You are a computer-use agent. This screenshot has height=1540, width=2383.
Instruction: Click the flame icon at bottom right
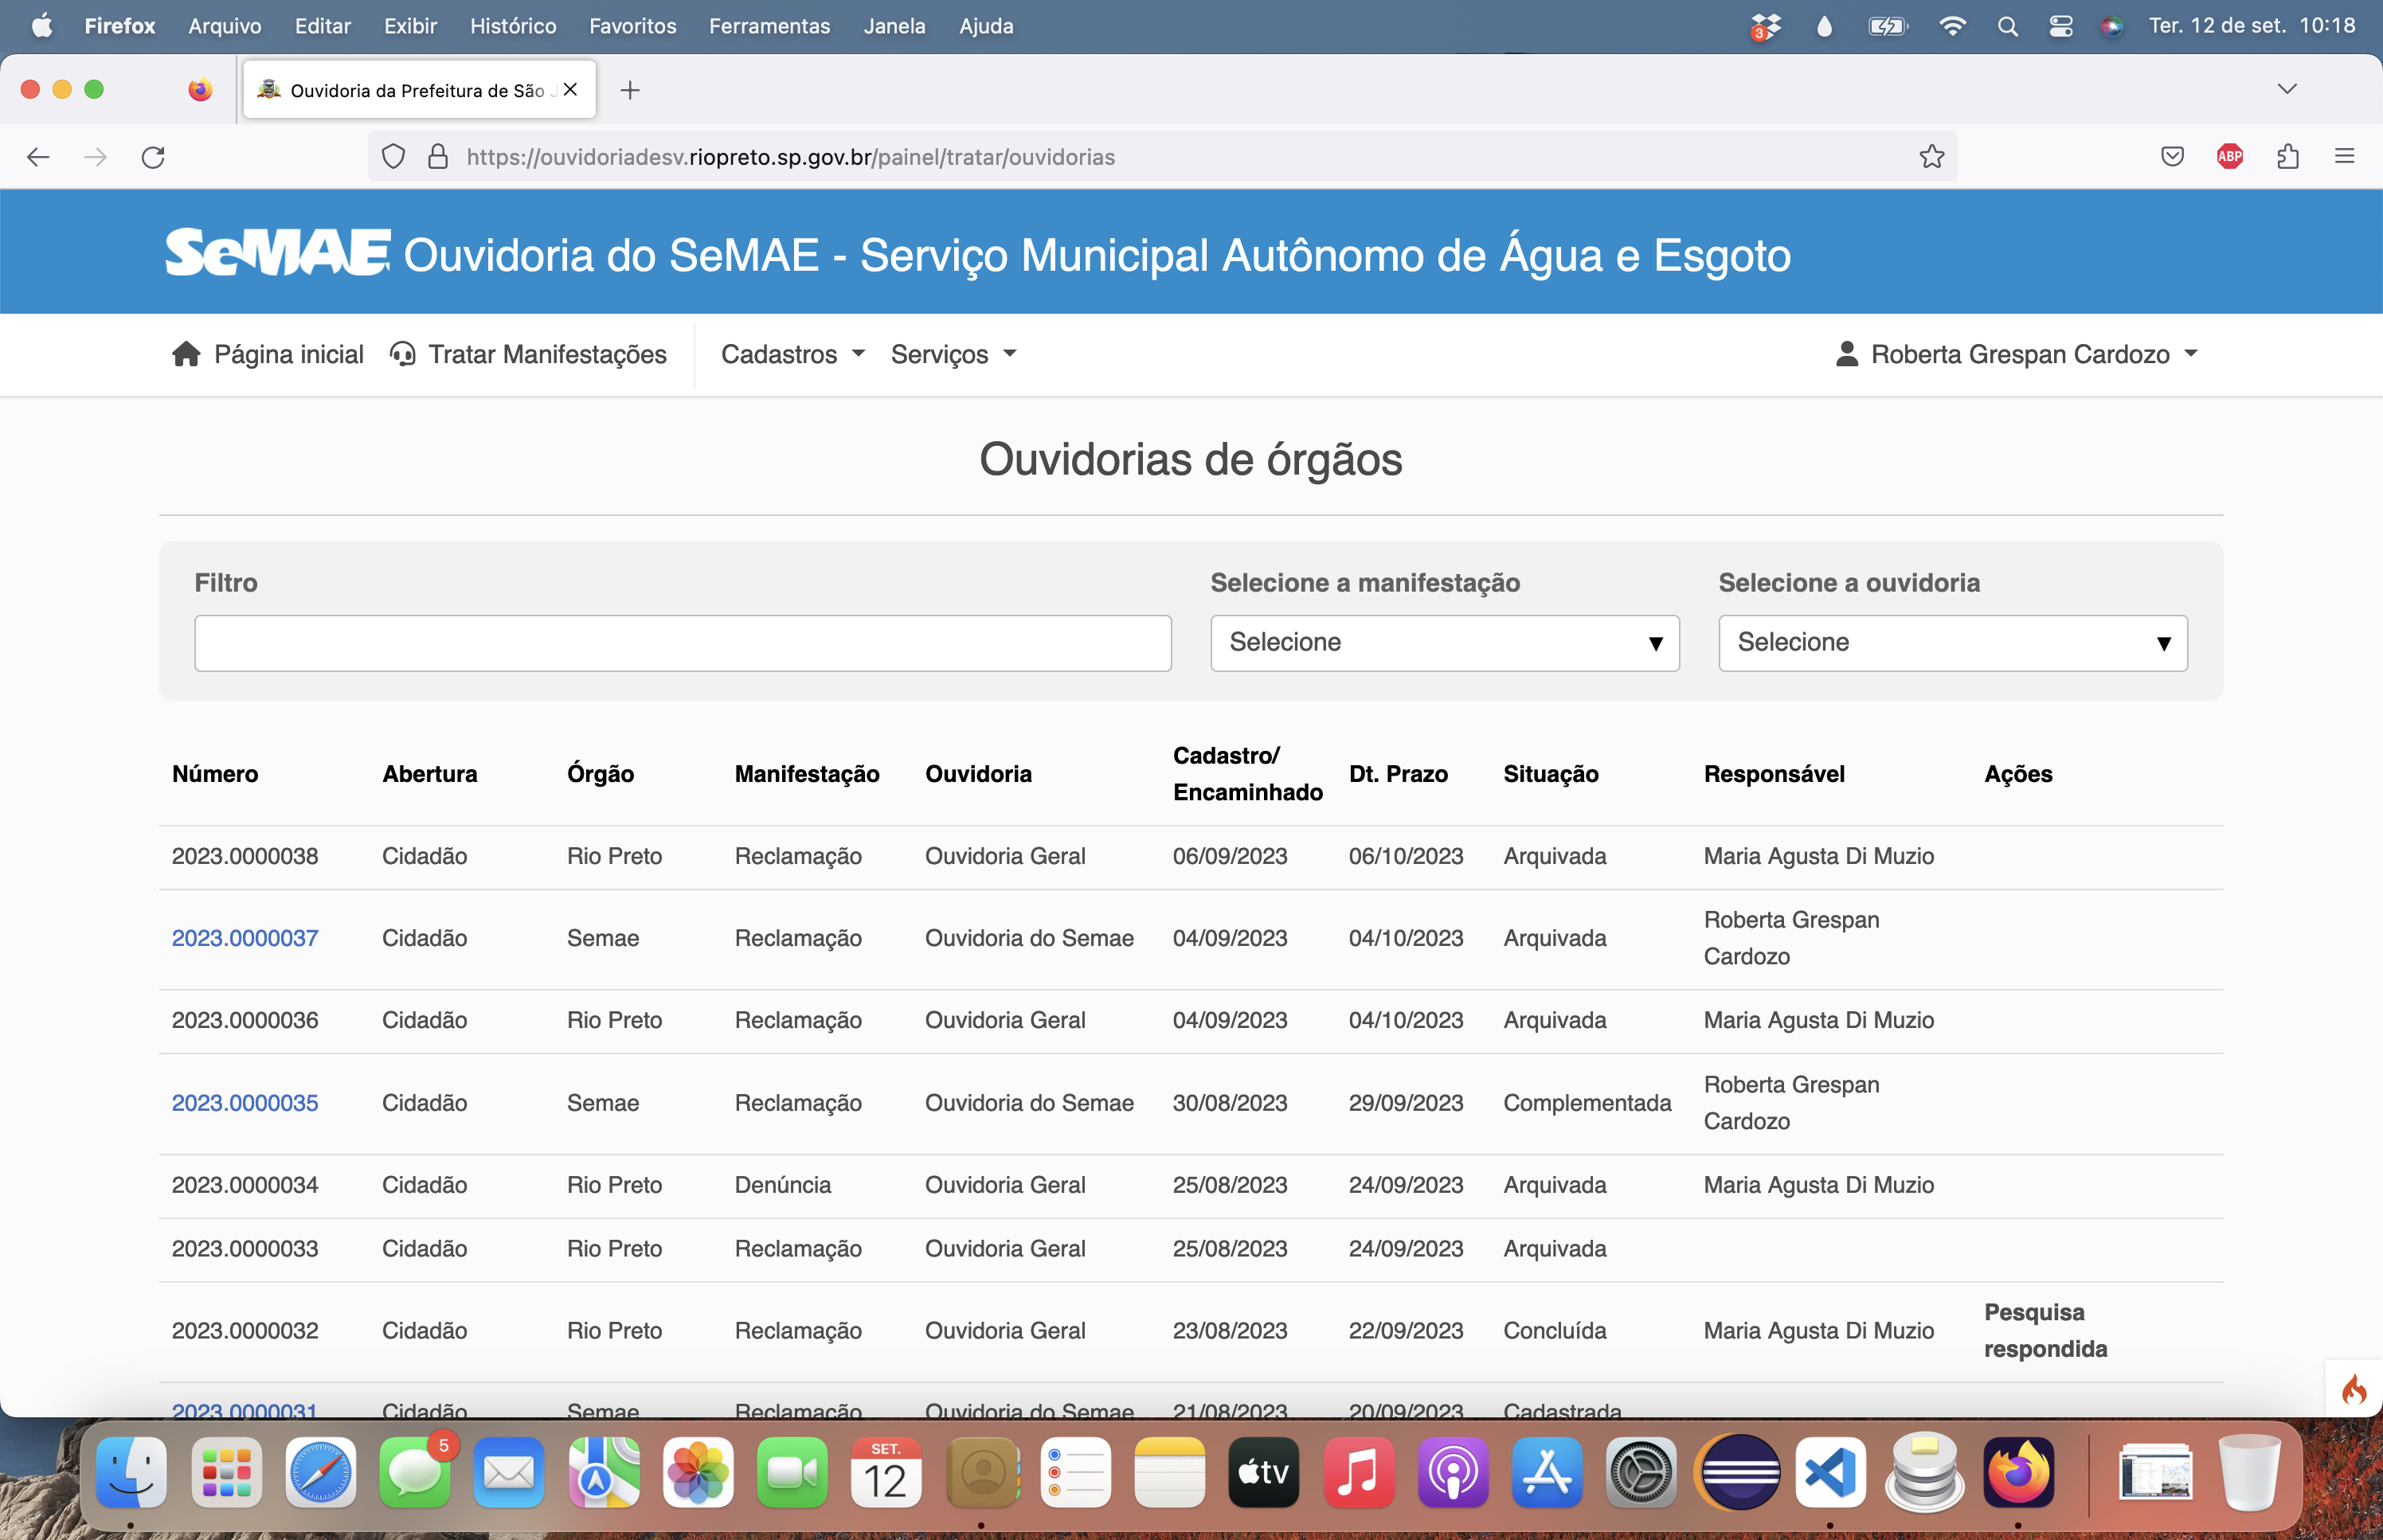coord(2354,1390)
